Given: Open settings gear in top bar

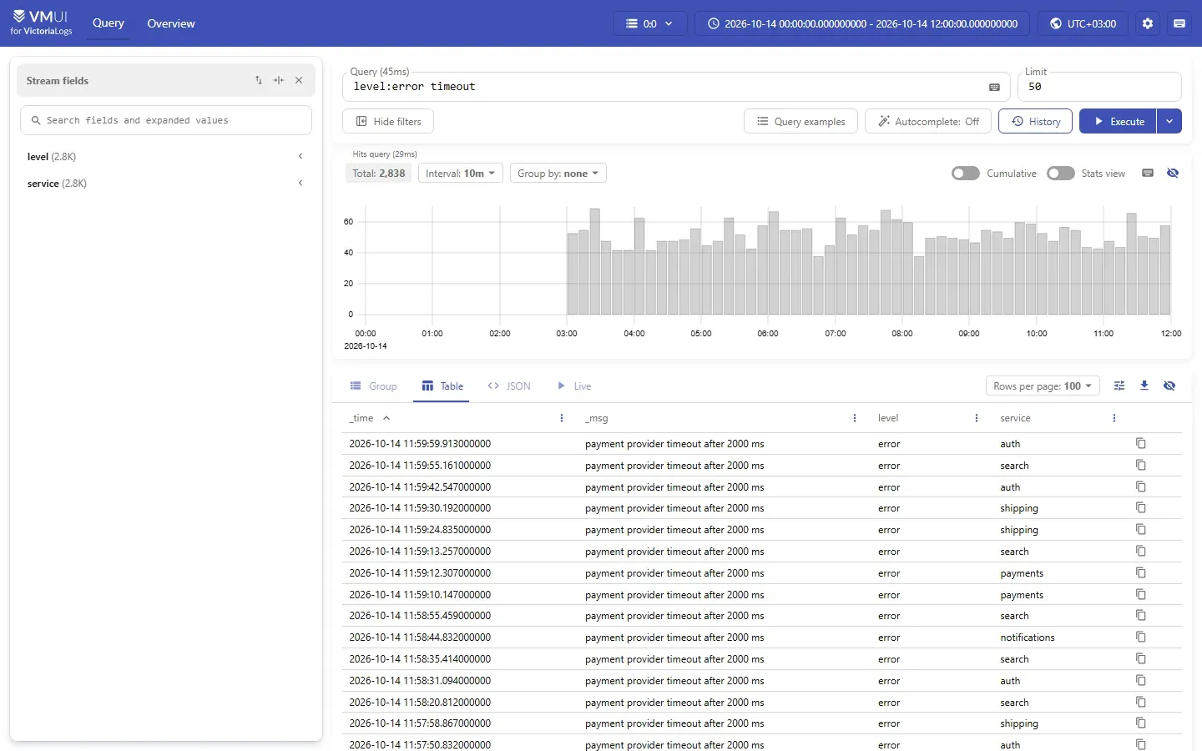Looking at the screenshot, I should (1148, 23).
